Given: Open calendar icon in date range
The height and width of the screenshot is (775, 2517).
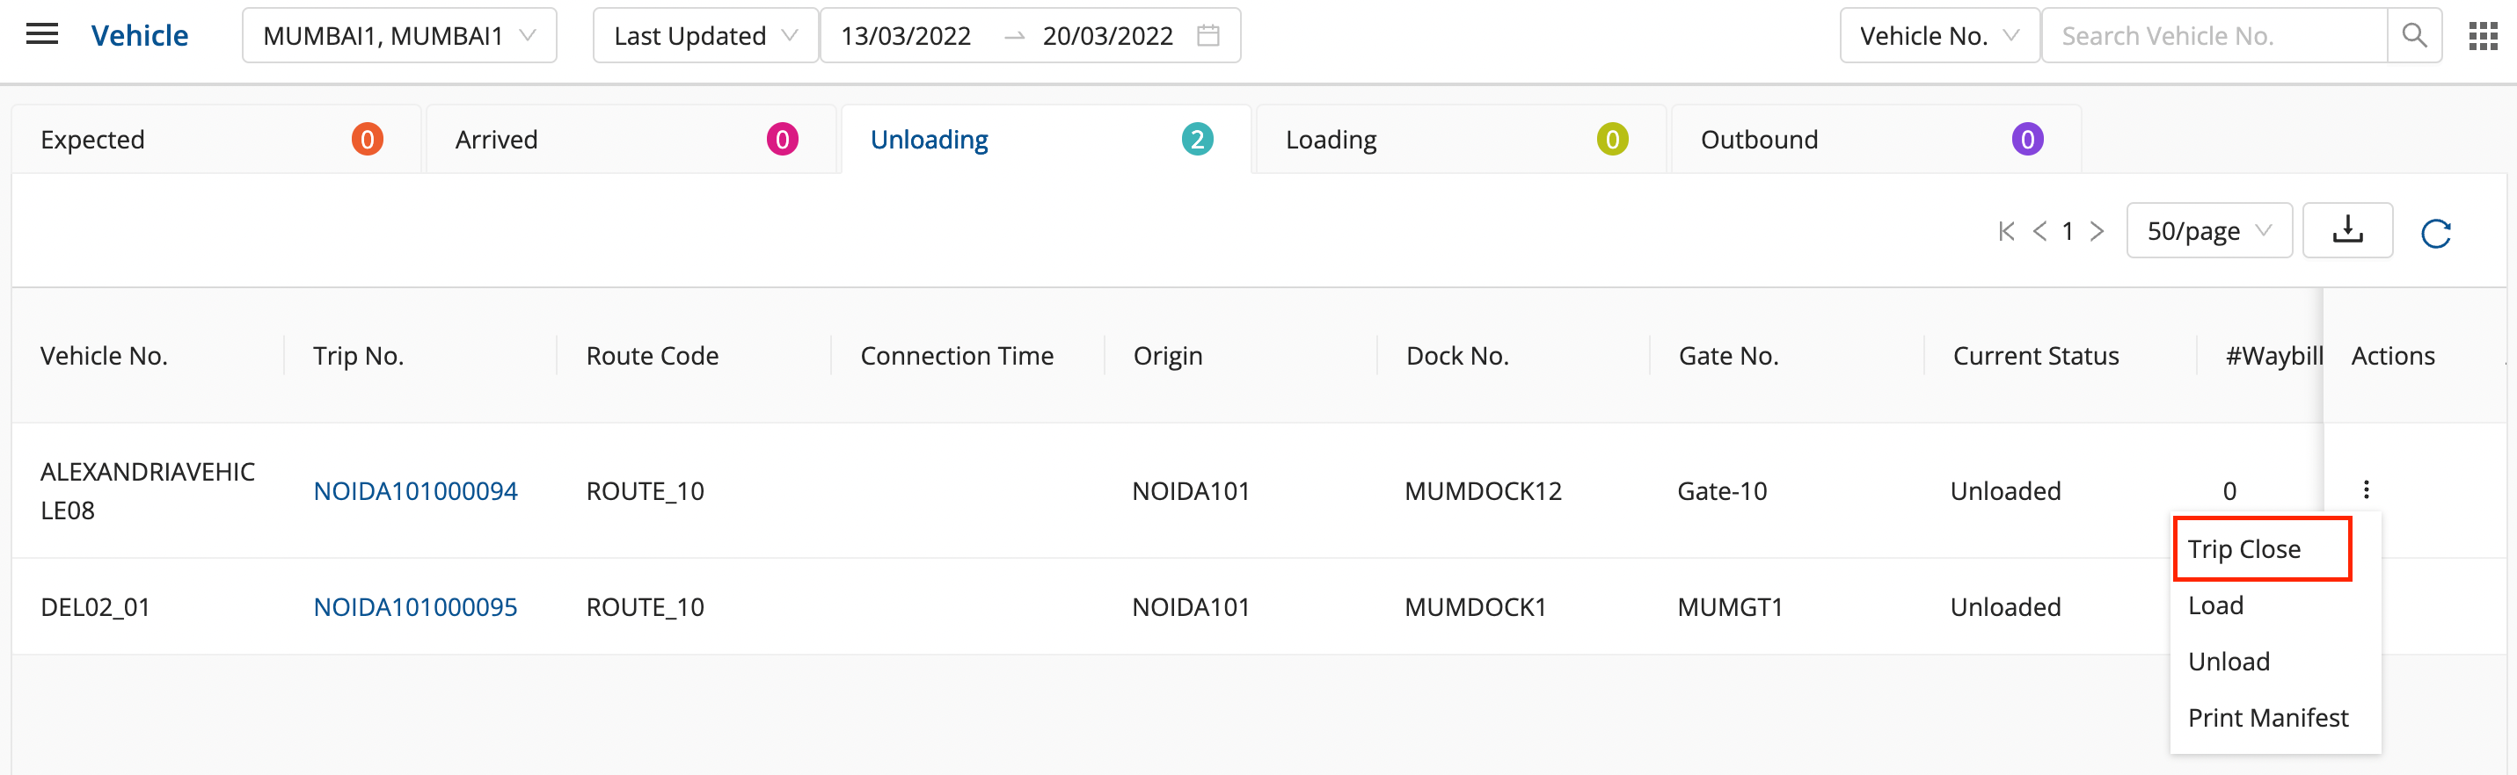Looking at the screenshot, I should point(1207,36).
